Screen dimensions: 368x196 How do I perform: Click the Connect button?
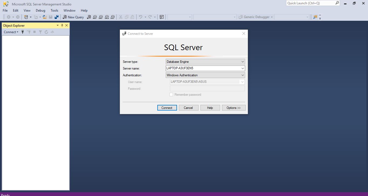[167, 108]
